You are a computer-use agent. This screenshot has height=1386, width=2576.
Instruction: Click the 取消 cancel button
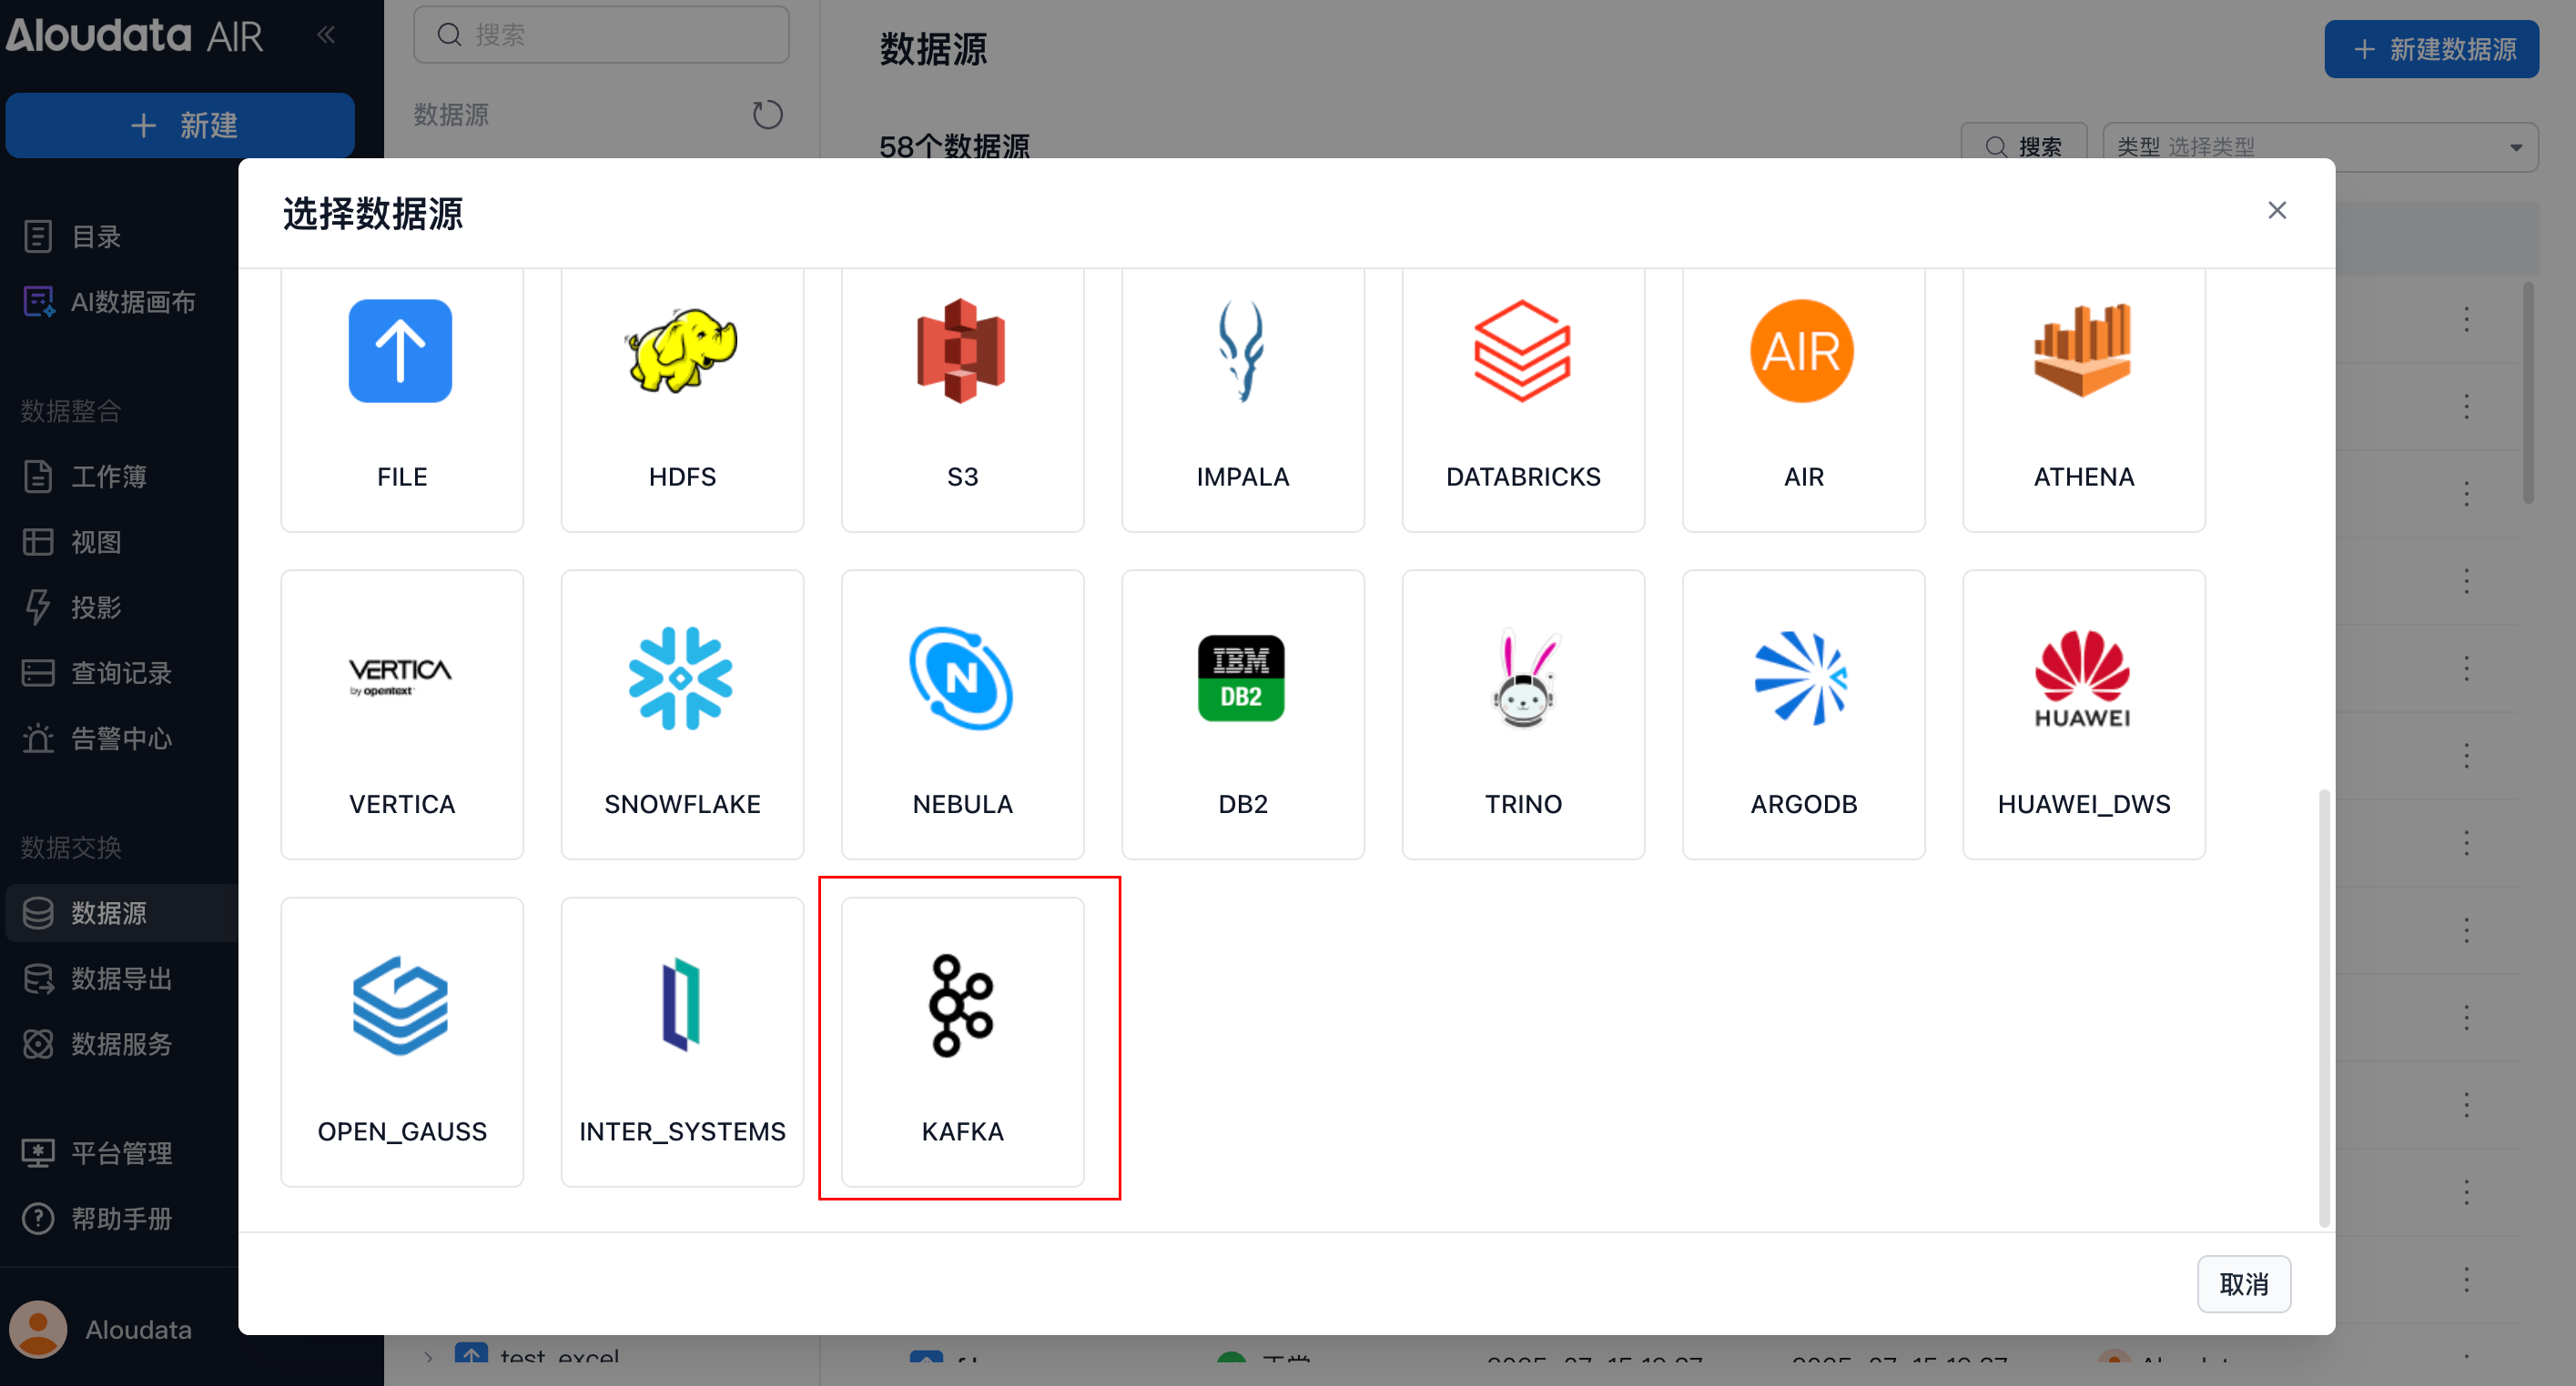coord(2243,1283)
